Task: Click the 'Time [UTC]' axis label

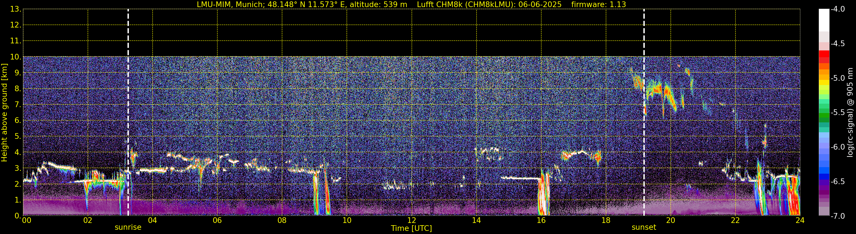Action: [411, 228]
